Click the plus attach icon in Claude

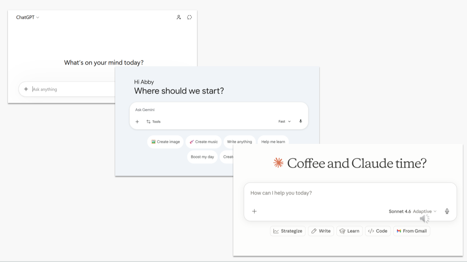[254, 211]
